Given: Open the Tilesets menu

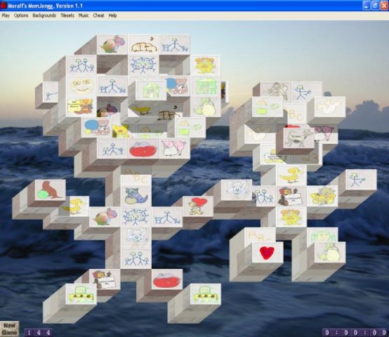Looking at the screenshot, I should click(x=67, y=15).
